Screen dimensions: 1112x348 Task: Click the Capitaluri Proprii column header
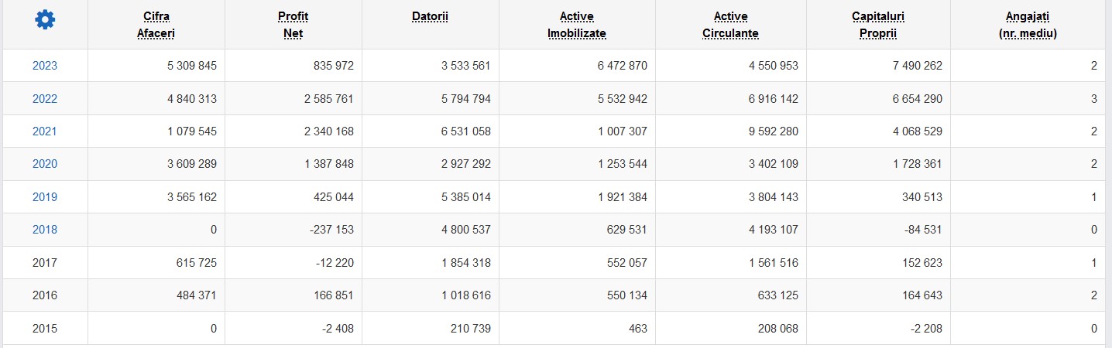[878, 25]
